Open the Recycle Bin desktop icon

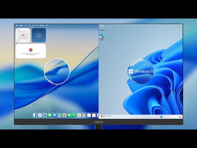coord(102,28)
